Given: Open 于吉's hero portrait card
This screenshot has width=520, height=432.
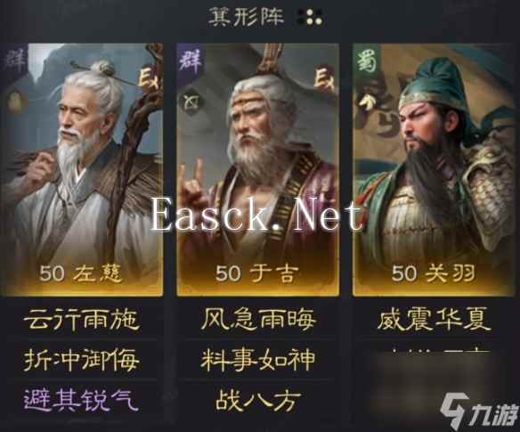Looking at the screenshot, I should point(257,169).
